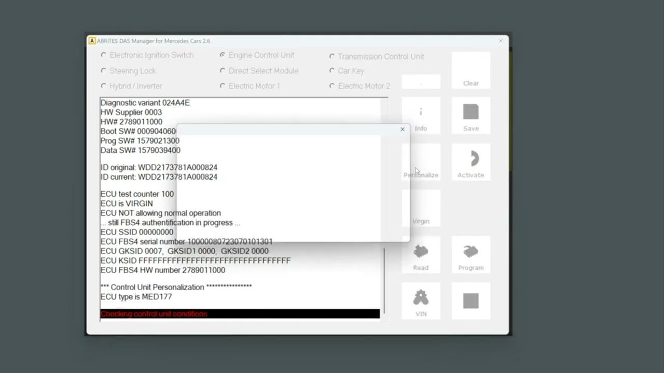Click the Personalize button
The image size is (664, 373).
click(x=421, y=163)
